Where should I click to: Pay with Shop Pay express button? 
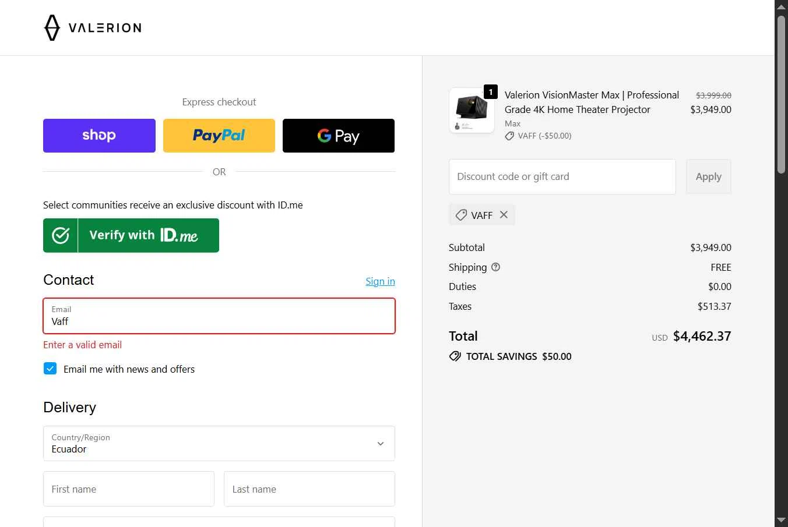coord(99,136)
